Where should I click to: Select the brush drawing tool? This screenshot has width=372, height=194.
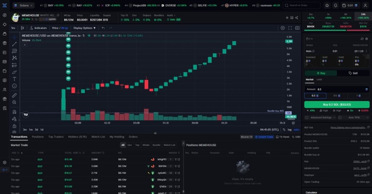(x=14, y=72)
